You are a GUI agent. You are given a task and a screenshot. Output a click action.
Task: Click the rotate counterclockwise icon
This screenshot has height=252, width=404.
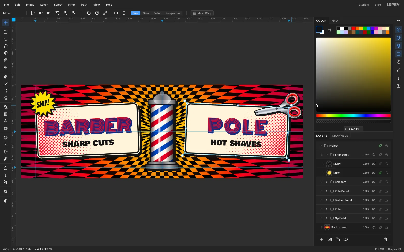[89, 13]
